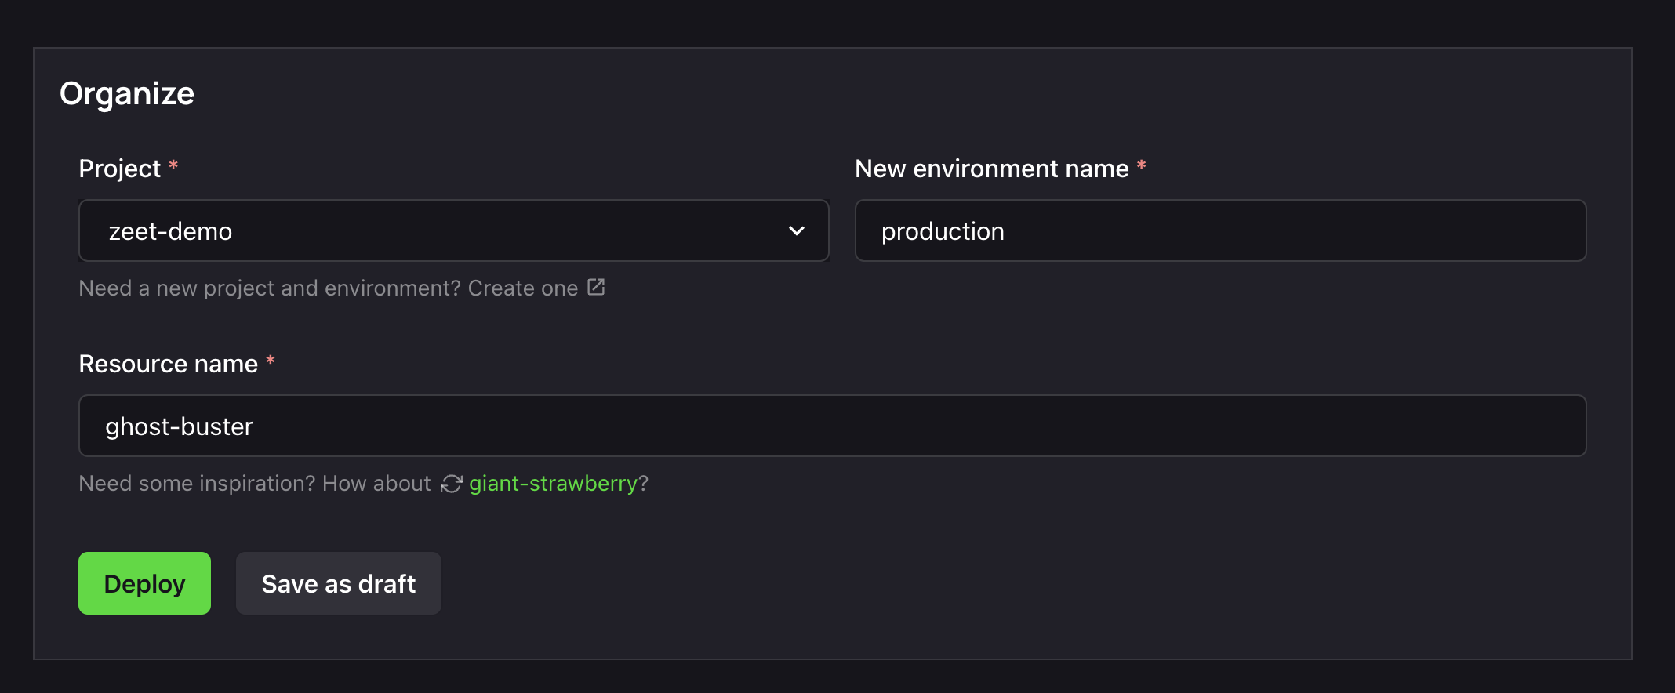Click the Create one link text

click(522, 288)
